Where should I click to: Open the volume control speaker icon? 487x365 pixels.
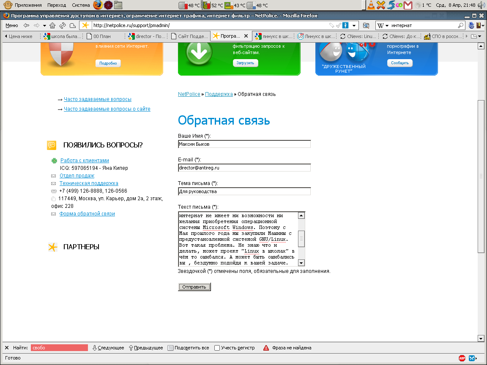tap(481, 5)
